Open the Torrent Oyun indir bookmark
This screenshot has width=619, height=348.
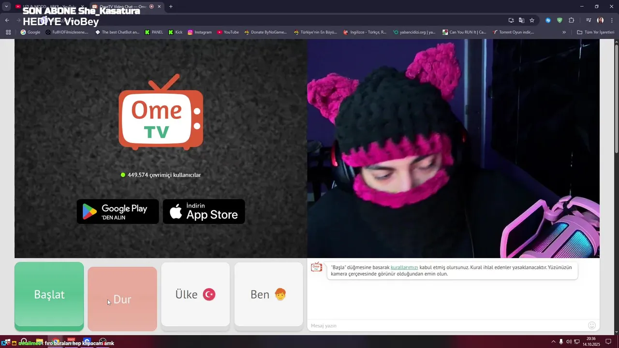coord(513,32)
